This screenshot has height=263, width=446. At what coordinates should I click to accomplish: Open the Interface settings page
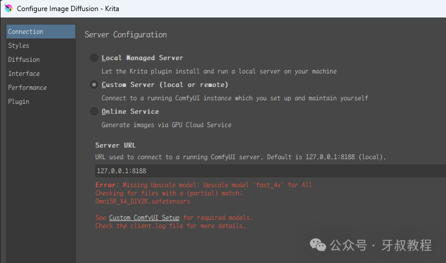tap(41, 73)
